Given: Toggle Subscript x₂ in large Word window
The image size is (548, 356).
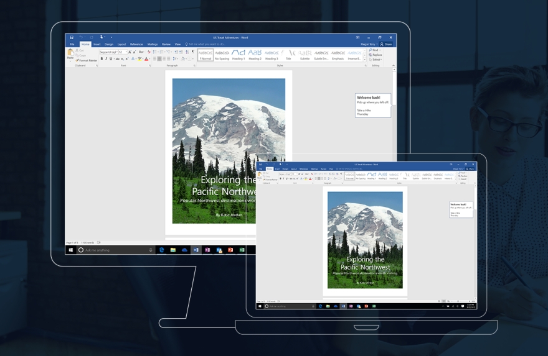Looking at the screenshot, I should coord(122,59).
